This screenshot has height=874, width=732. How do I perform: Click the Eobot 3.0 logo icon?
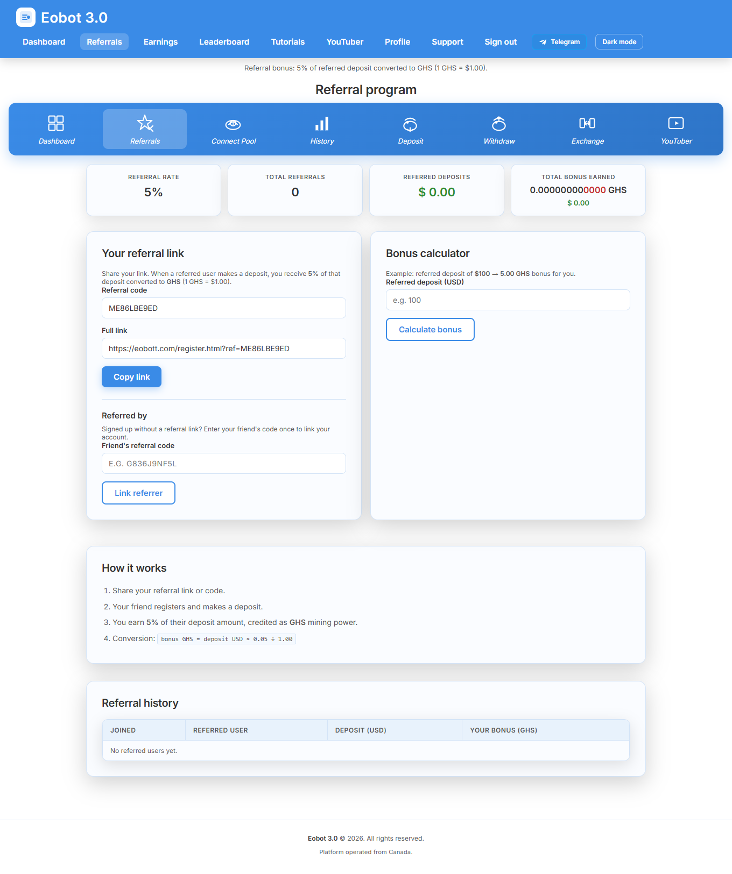[26, 17]
